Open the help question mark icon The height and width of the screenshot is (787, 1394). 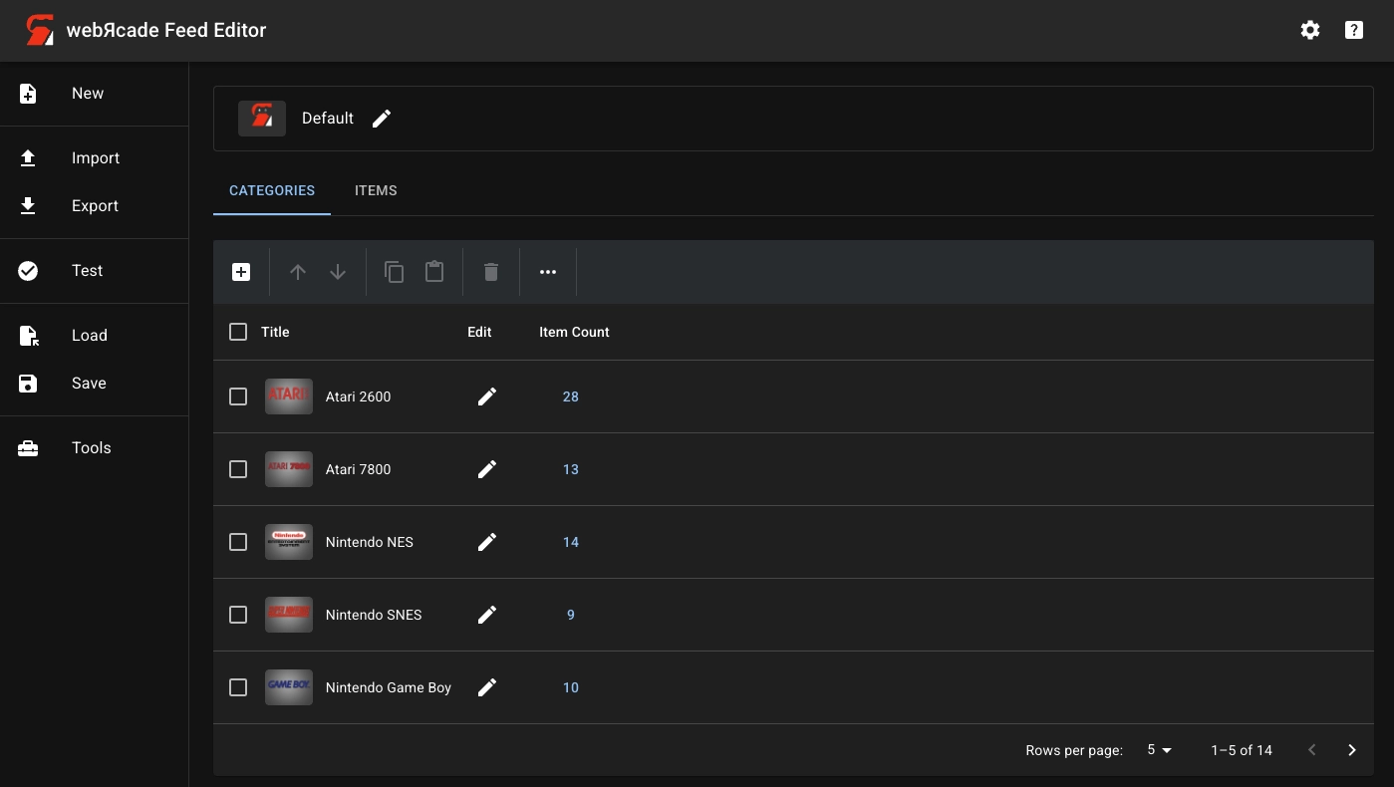tap(1354, 30)
